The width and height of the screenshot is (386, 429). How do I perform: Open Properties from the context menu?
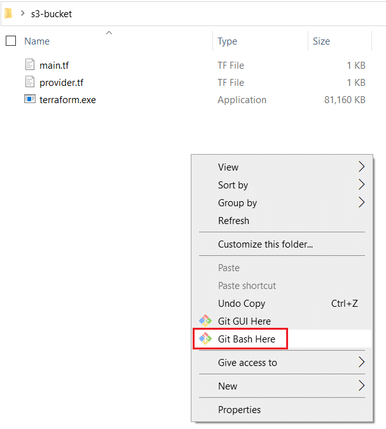click(x=239, y=409)
